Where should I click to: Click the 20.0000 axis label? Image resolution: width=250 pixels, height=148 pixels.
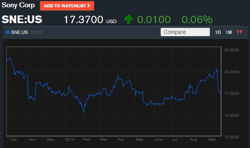tap(232, 72)
